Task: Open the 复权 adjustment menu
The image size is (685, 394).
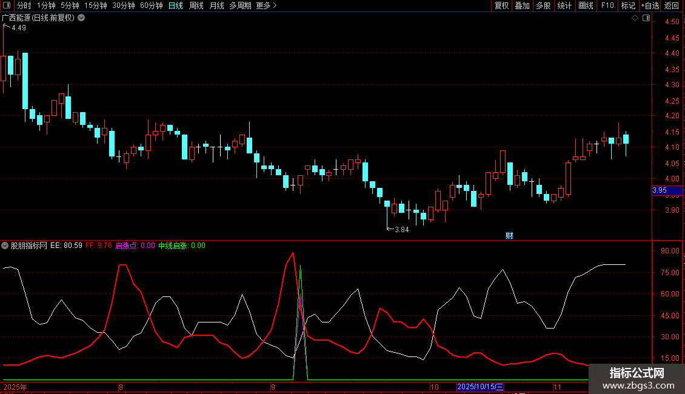Action: 501,5
